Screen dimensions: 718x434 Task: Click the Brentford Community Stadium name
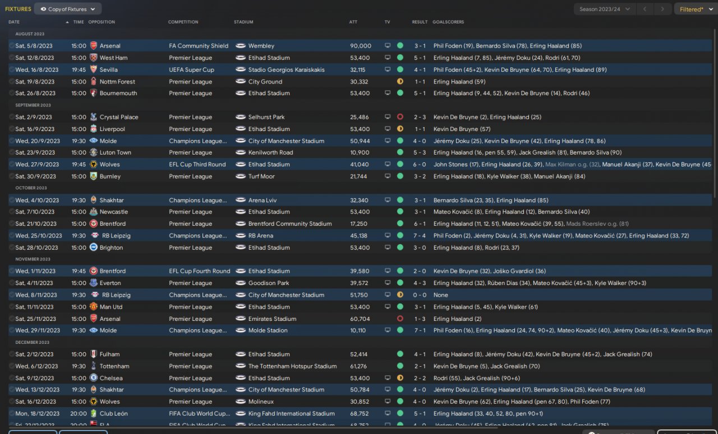(290, 224)
